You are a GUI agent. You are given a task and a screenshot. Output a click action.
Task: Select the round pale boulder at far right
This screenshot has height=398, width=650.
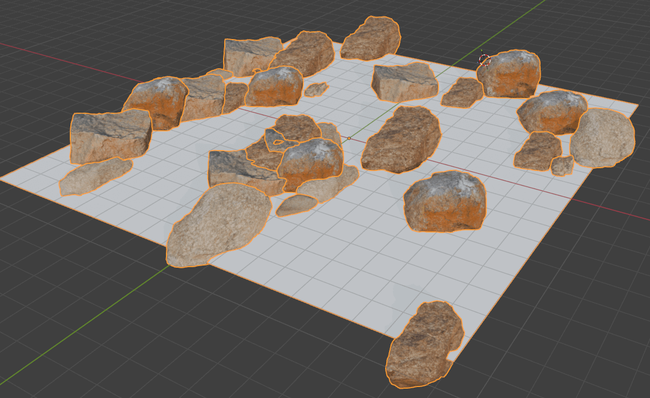[603, 138]
